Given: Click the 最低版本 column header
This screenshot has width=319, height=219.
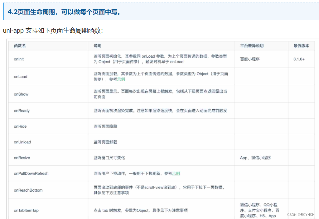Looking at the screenshot, I should point(301,46).
